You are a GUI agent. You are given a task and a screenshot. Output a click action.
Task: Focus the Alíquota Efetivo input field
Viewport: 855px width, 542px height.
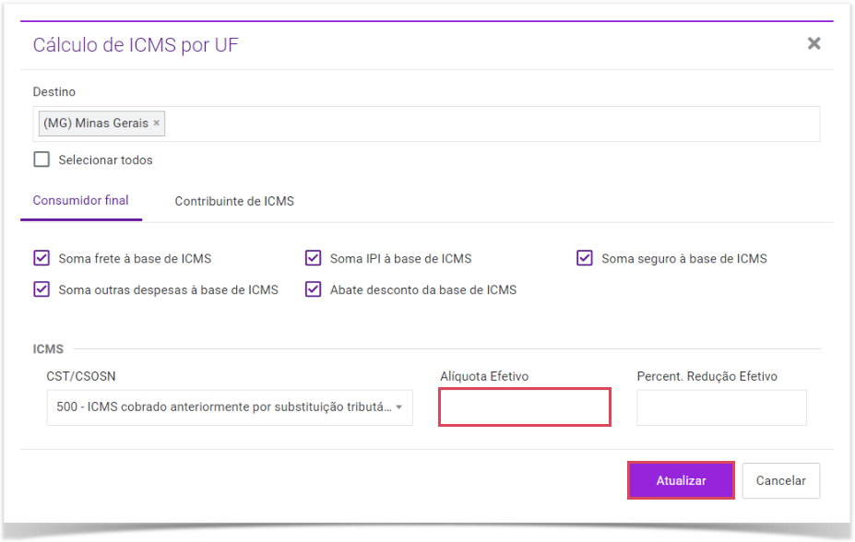point(525,406)
